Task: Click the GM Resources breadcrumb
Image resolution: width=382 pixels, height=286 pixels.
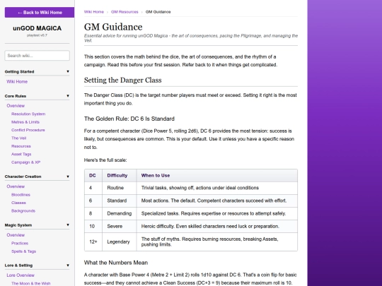Action: pyautogui.click(x=125, y=12)
